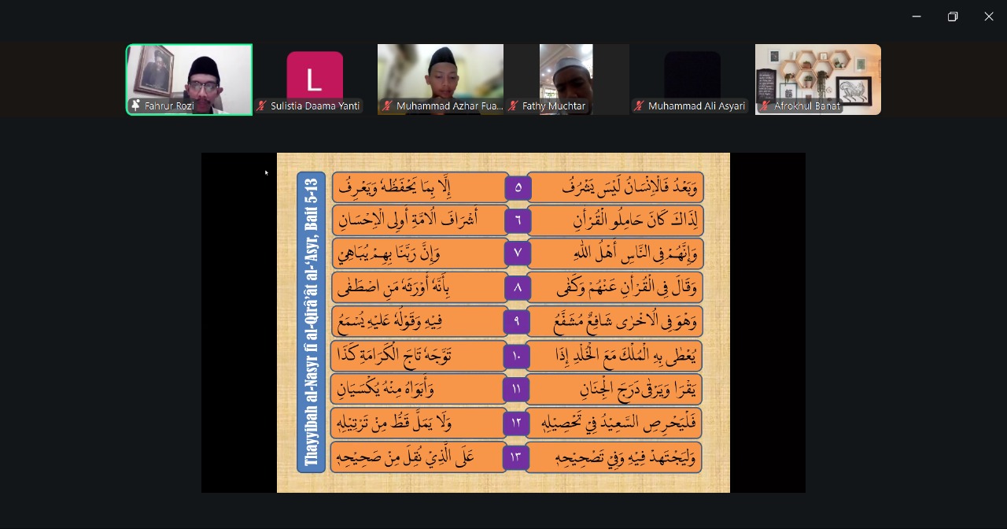
Task: Click Sulistia Daama Yanti's muted microphone icon
Action: click(x=262, y=105)
